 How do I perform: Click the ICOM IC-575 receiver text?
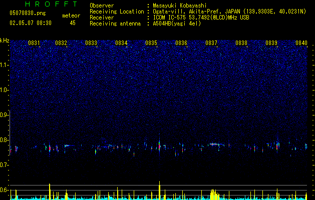[201, 17]
